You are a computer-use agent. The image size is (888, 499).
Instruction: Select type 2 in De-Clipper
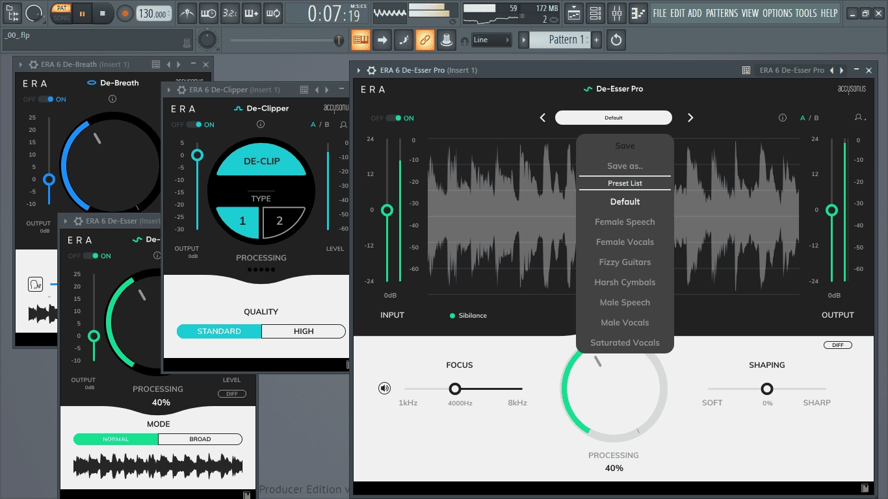coord(283,222)
